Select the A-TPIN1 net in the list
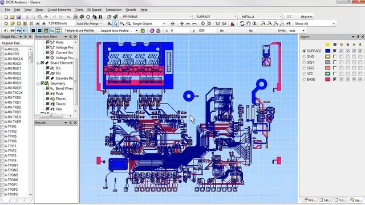 [11, 126]
